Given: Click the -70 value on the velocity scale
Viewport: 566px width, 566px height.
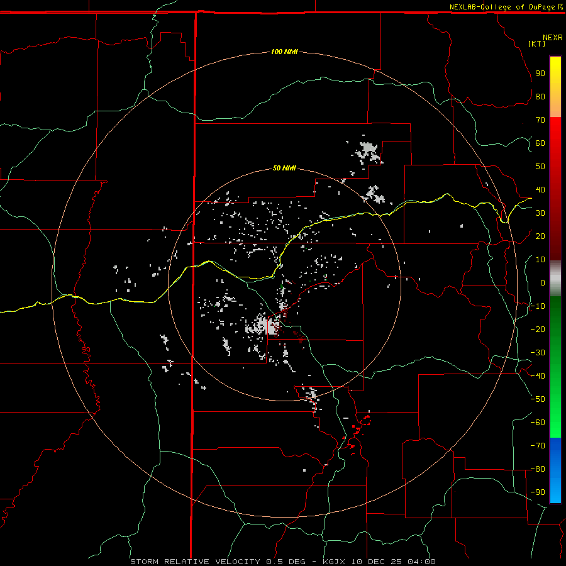Looking at the screenshot, I should pos(538,446).
